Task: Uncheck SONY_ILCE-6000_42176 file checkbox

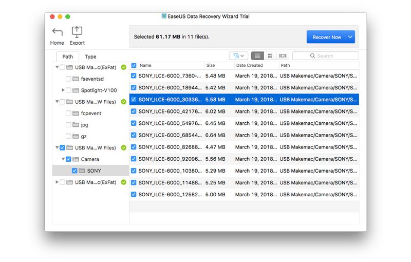Action: point(134,111)
